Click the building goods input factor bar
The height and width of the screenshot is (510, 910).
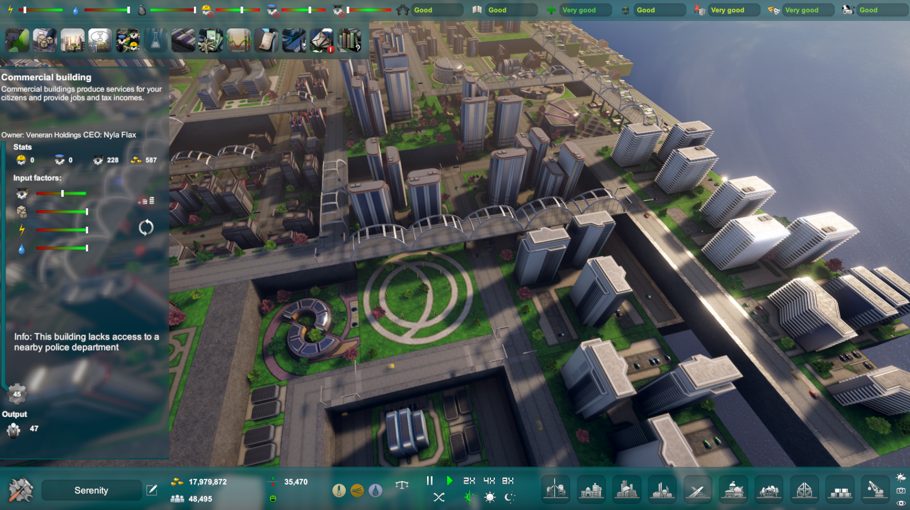(x=62, y=212)
